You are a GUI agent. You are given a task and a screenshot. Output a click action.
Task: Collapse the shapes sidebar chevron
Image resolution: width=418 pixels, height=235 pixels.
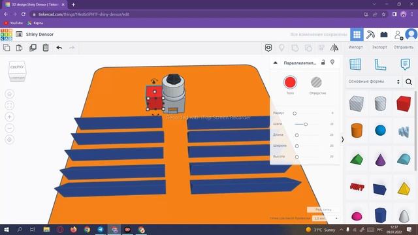[x=342, y=139]
